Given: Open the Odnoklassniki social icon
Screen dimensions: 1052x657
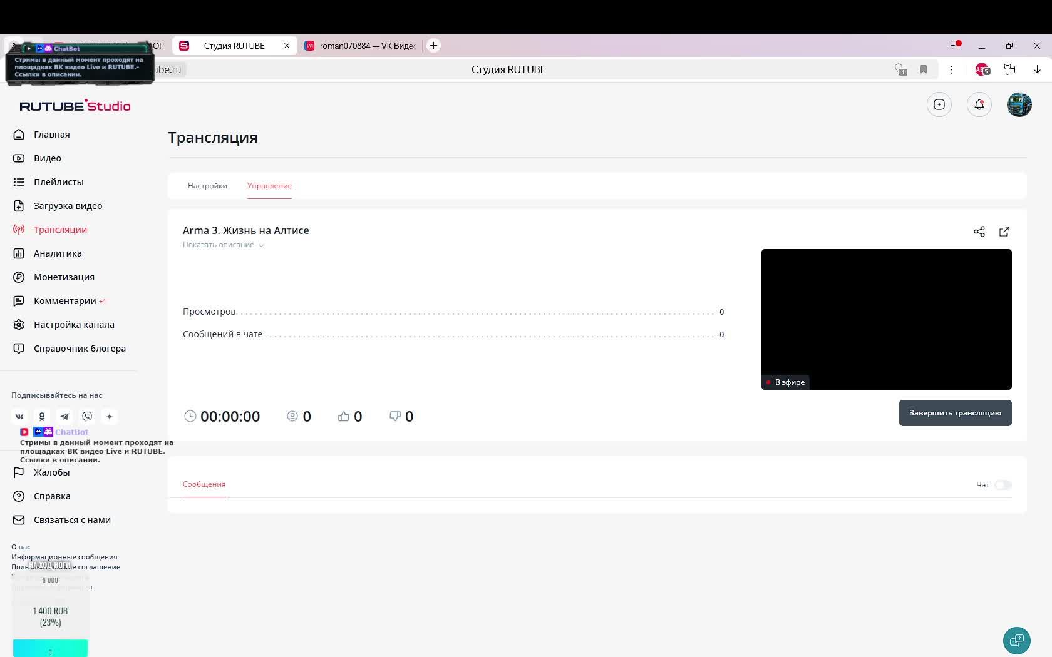Looking at the screenshot, I should pyautogui.click(x=42, y=417).
